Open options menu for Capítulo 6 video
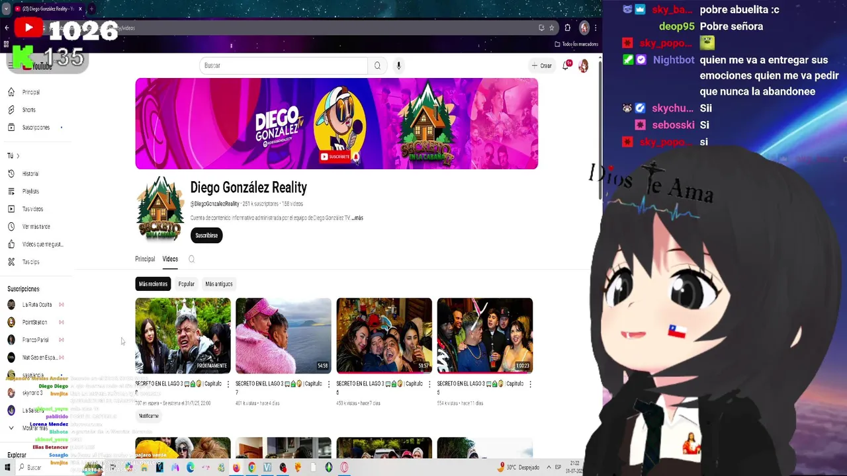Viewport: 847px width, 476px height. click(429, 384)
